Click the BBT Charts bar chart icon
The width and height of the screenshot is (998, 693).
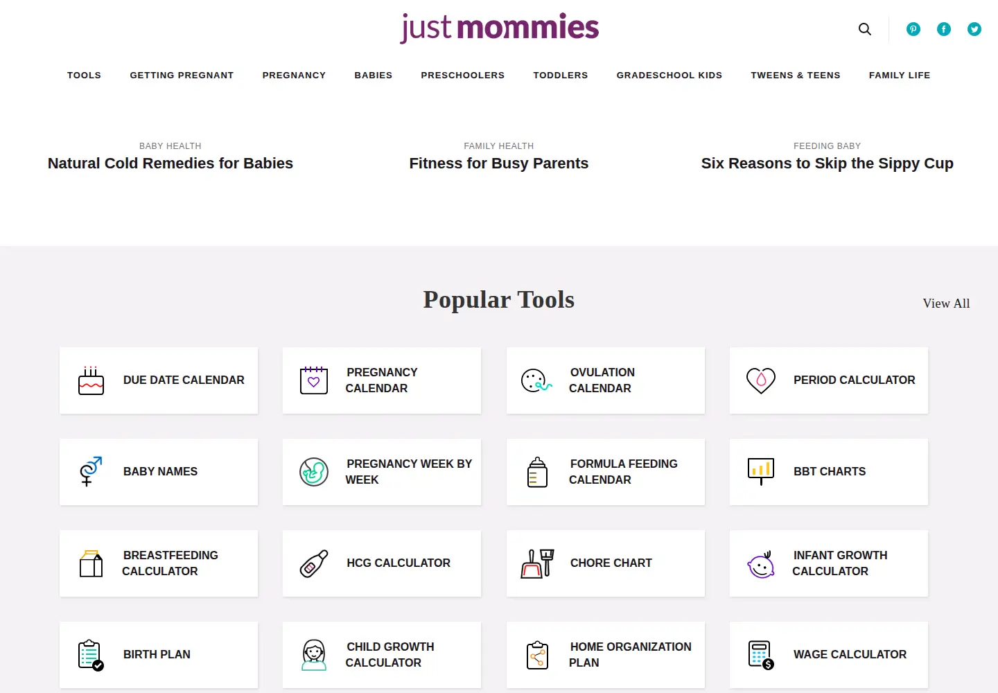tap(761, 471)
